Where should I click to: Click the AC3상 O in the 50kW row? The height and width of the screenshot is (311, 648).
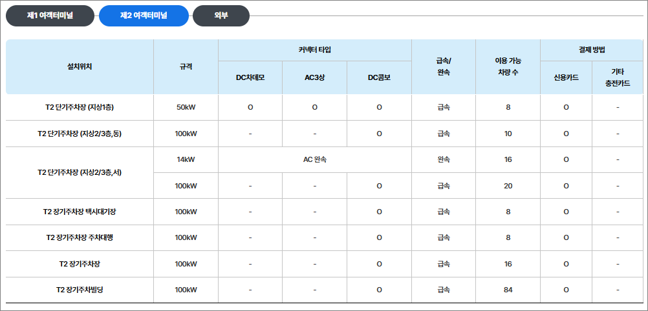tap(315, 107)
